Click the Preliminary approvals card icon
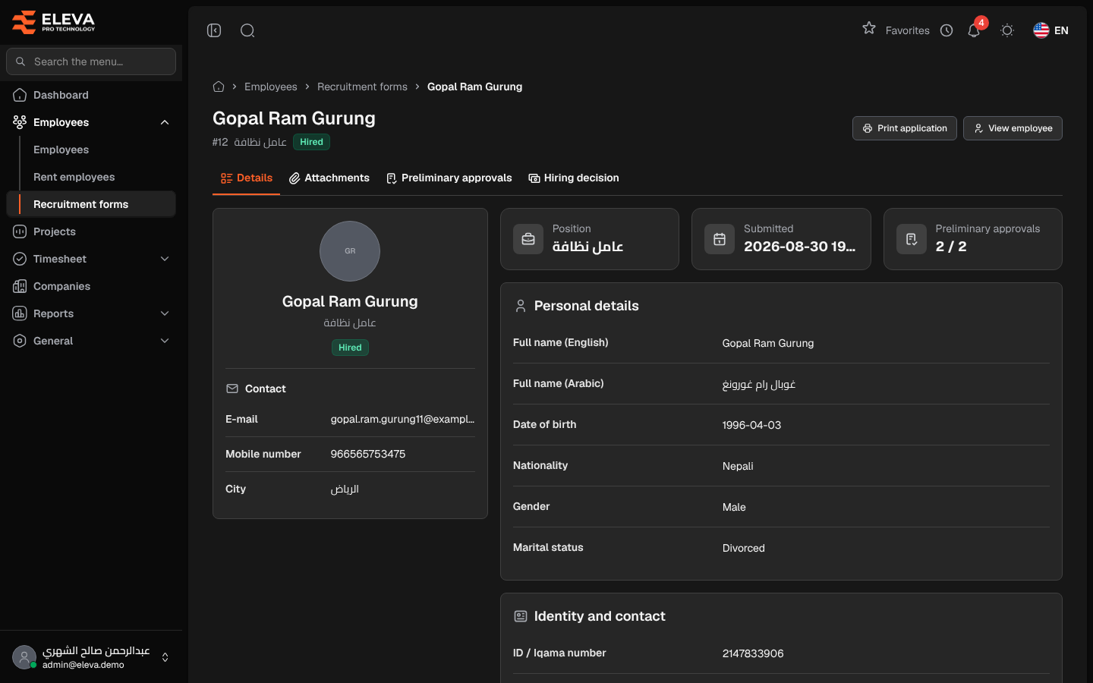The image size is (1093, 683). [x=912, y=239]
